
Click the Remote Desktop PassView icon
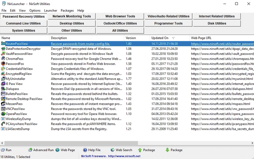3,99
